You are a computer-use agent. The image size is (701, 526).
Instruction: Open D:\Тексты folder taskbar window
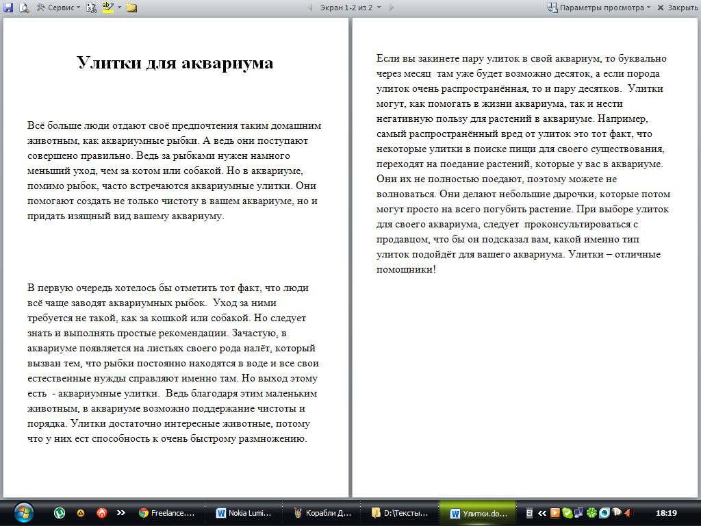point(400,513)
